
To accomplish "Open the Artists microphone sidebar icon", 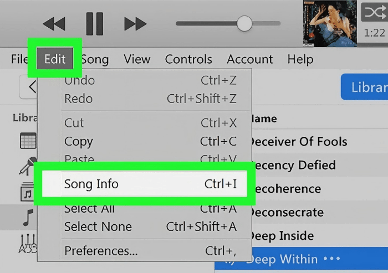I will coord(28,166).
